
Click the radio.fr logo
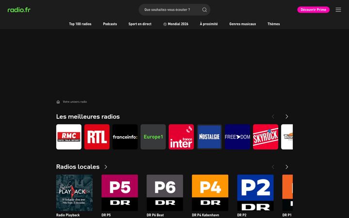(19, 10)
